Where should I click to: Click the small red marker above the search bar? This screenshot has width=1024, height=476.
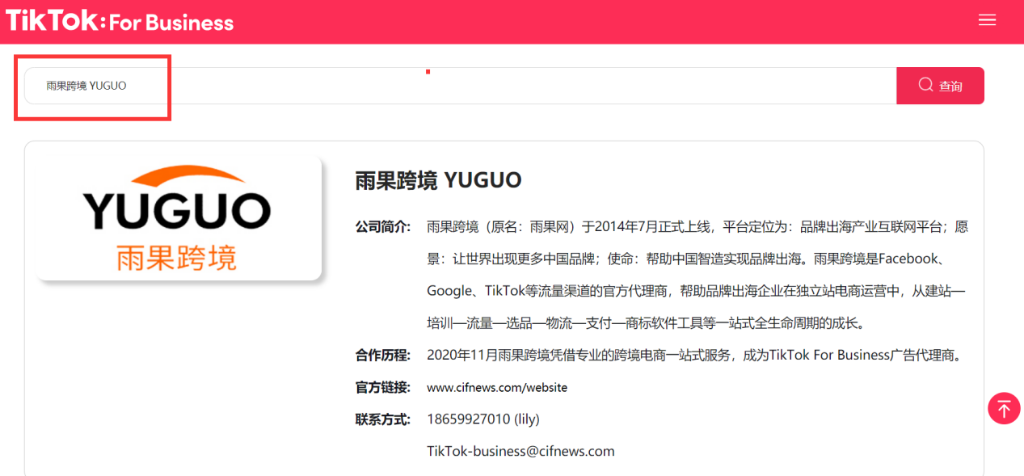coord(428,72)
